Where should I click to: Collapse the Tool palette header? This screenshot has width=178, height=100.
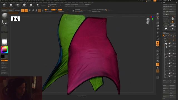pyautogui.click(x=164, y=2)
